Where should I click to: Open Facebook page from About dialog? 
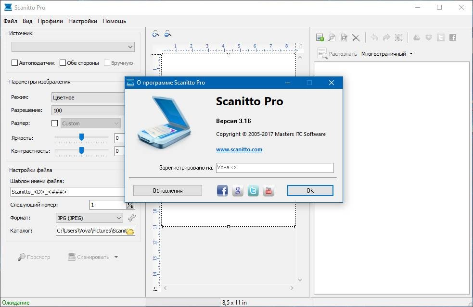[222, 191]
